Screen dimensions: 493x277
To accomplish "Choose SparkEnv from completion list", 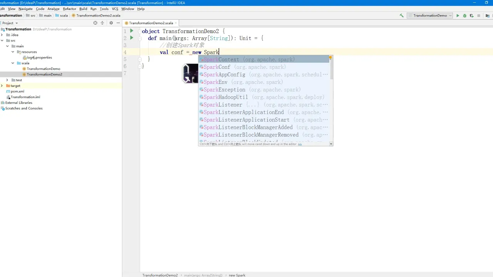I will point(264,82).
